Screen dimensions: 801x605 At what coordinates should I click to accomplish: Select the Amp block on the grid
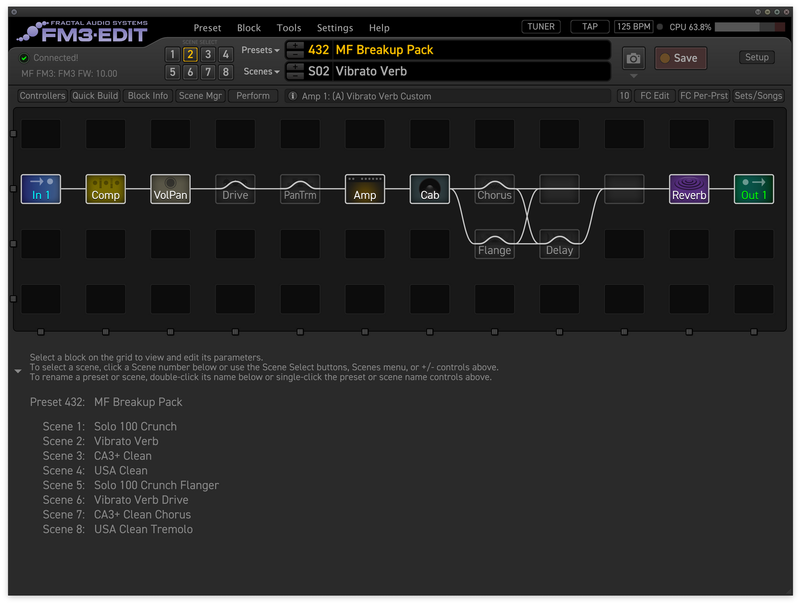(365, 189)
